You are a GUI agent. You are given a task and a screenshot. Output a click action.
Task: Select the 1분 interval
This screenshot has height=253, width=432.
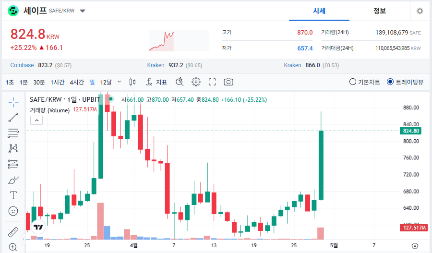24,82
